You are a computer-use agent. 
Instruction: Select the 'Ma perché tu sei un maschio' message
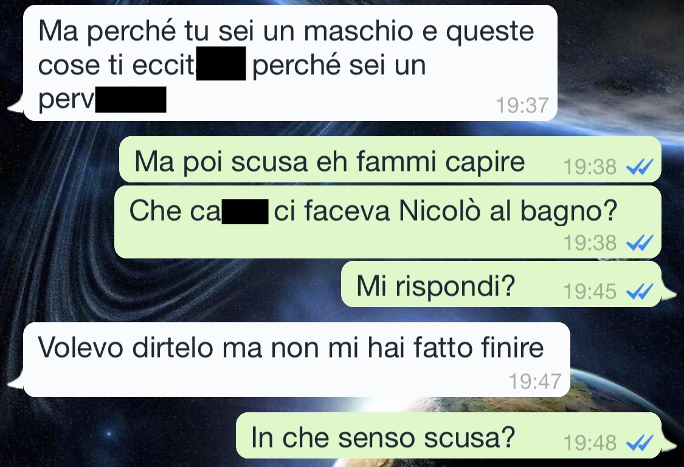pos(290,63)
